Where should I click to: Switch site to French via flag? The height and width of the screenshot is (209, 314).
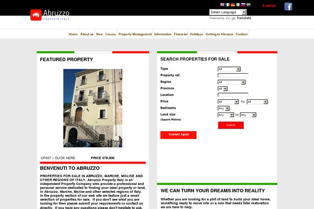coord(228,5)
